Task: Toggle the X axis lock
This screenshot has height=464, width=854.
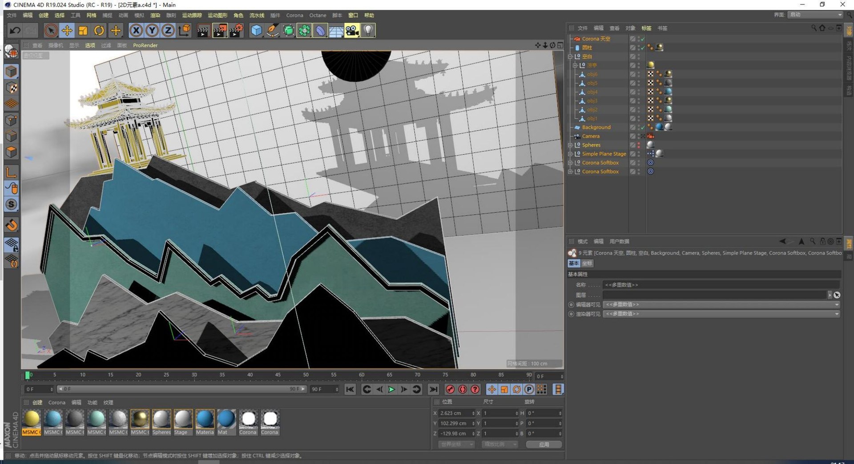Action: pos(136,30)
